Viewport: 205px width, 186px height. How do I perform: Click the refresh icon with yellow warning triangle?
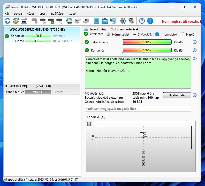16,21
